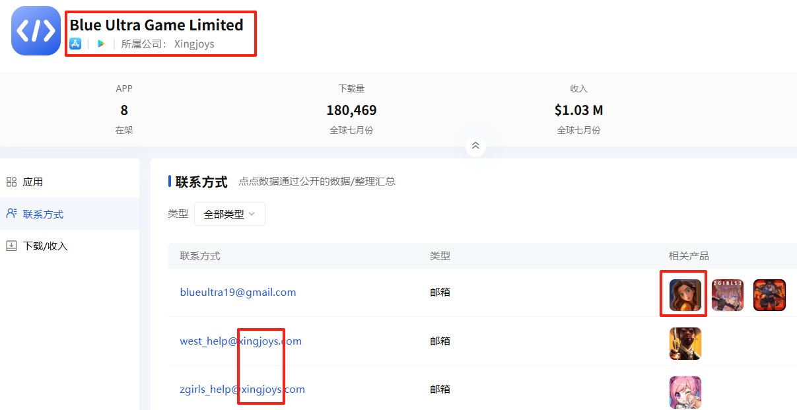Open the red warrior game thumbnail

coord(770,295)
